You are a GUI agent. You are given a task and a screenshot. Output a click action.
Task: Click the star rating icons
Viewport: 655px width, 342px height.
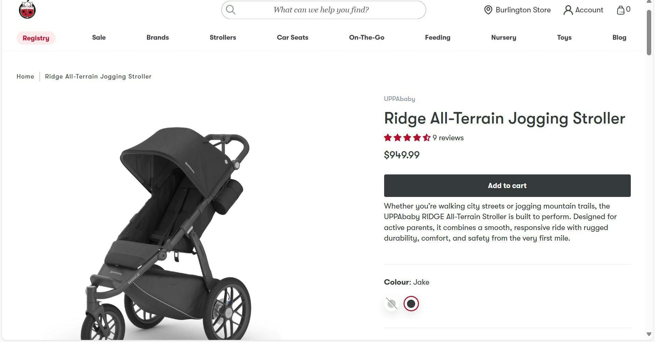click(x=407, y=138)
